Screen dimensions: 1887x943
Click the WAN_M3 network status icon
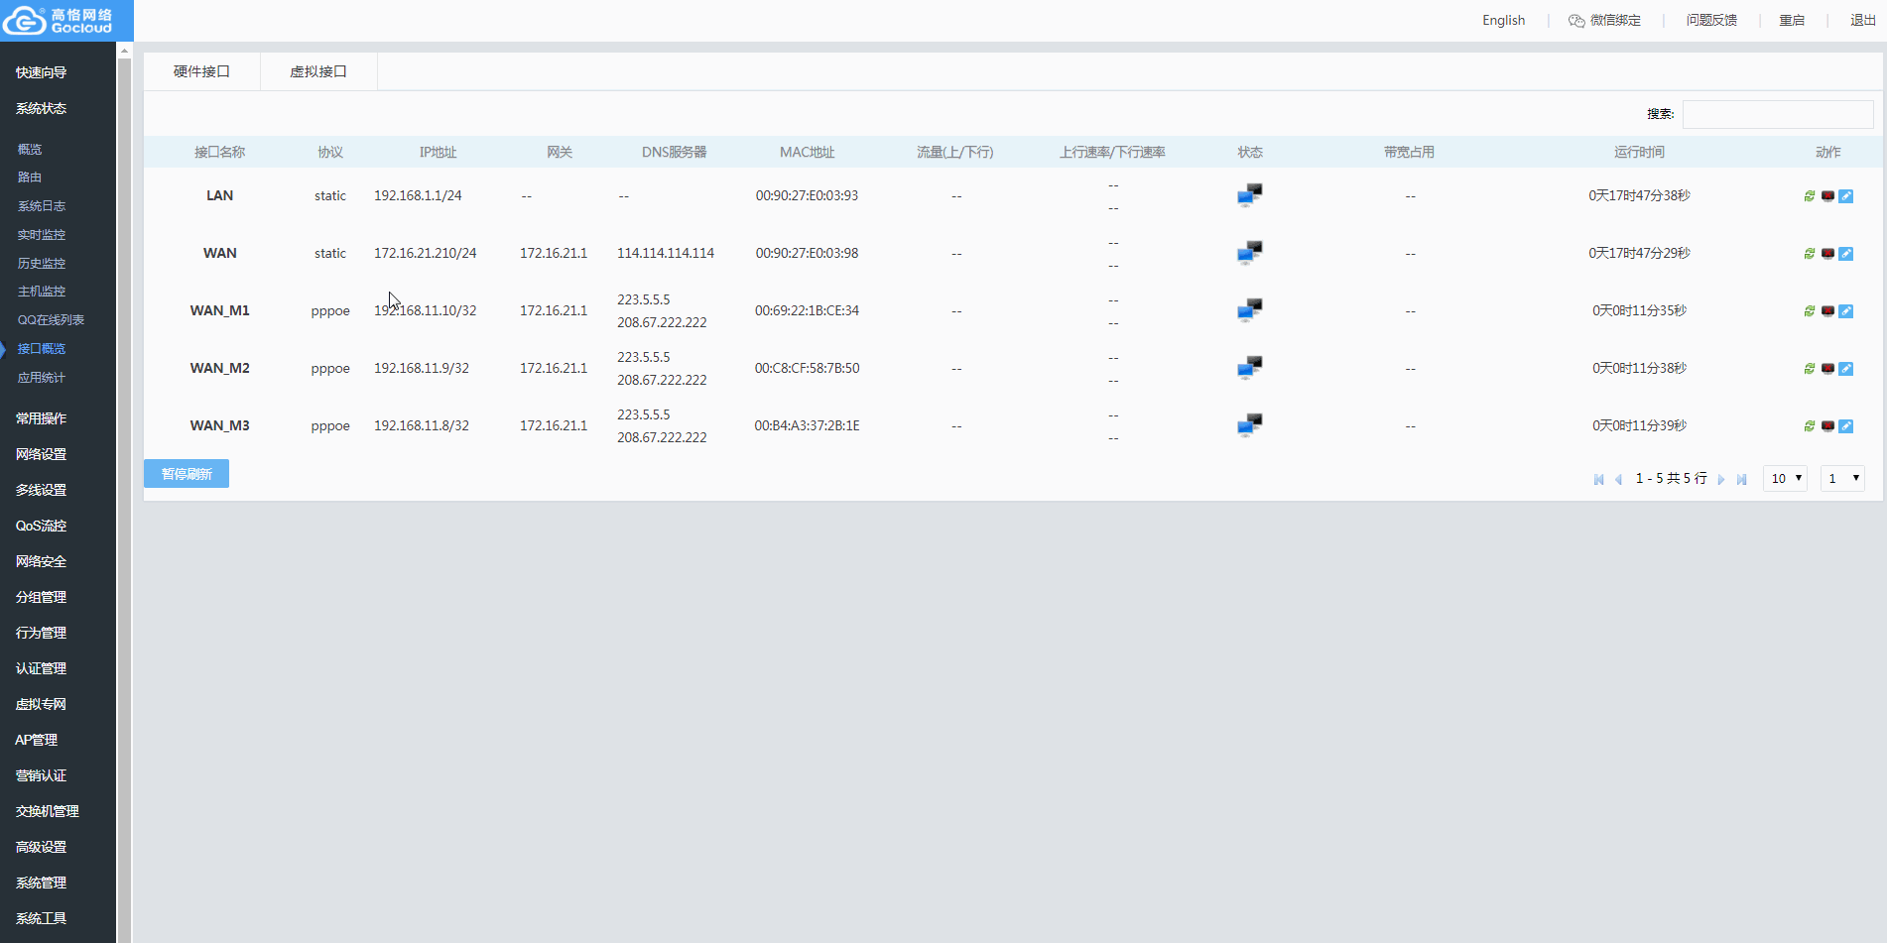pos(1250,425)
